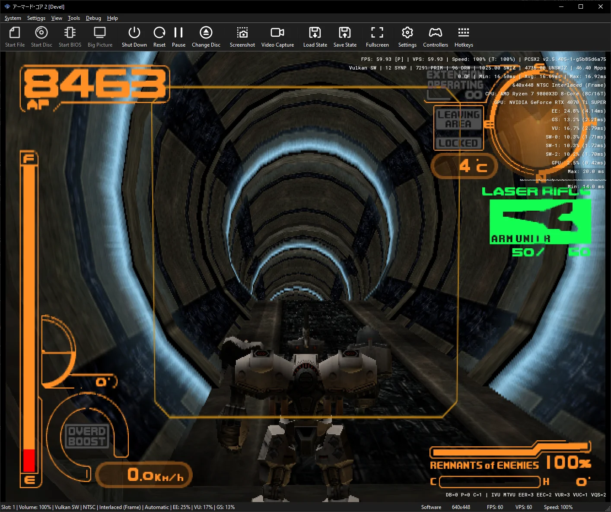Image resolution: width=611 pixels, height=512 pixels.
Task: Expand the Tools menu
Action: (x=74, y=18)
